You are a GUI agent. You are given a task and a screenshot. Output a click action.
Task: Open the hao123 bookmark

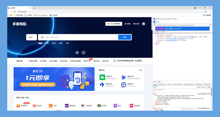(x=41, y=15)
